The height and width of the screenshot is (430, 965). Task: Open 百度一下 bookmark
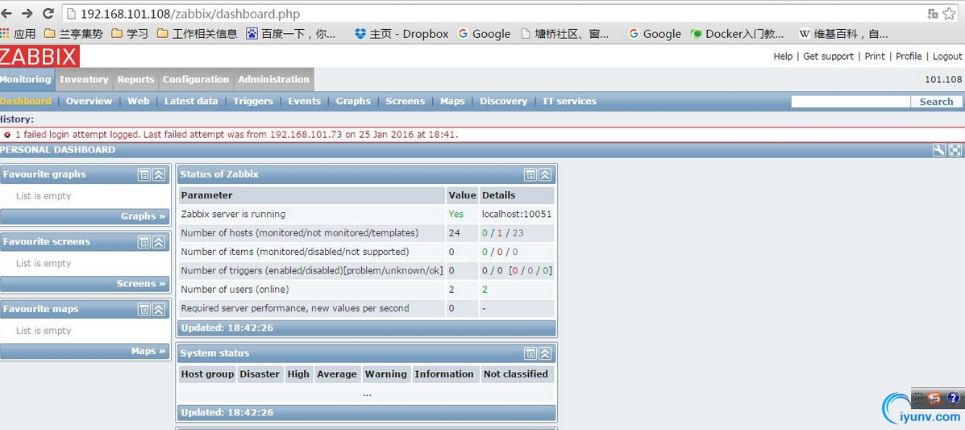tap(291, 34)
